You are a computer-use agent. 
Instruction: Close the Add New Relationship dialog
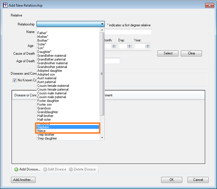[209, 5]
